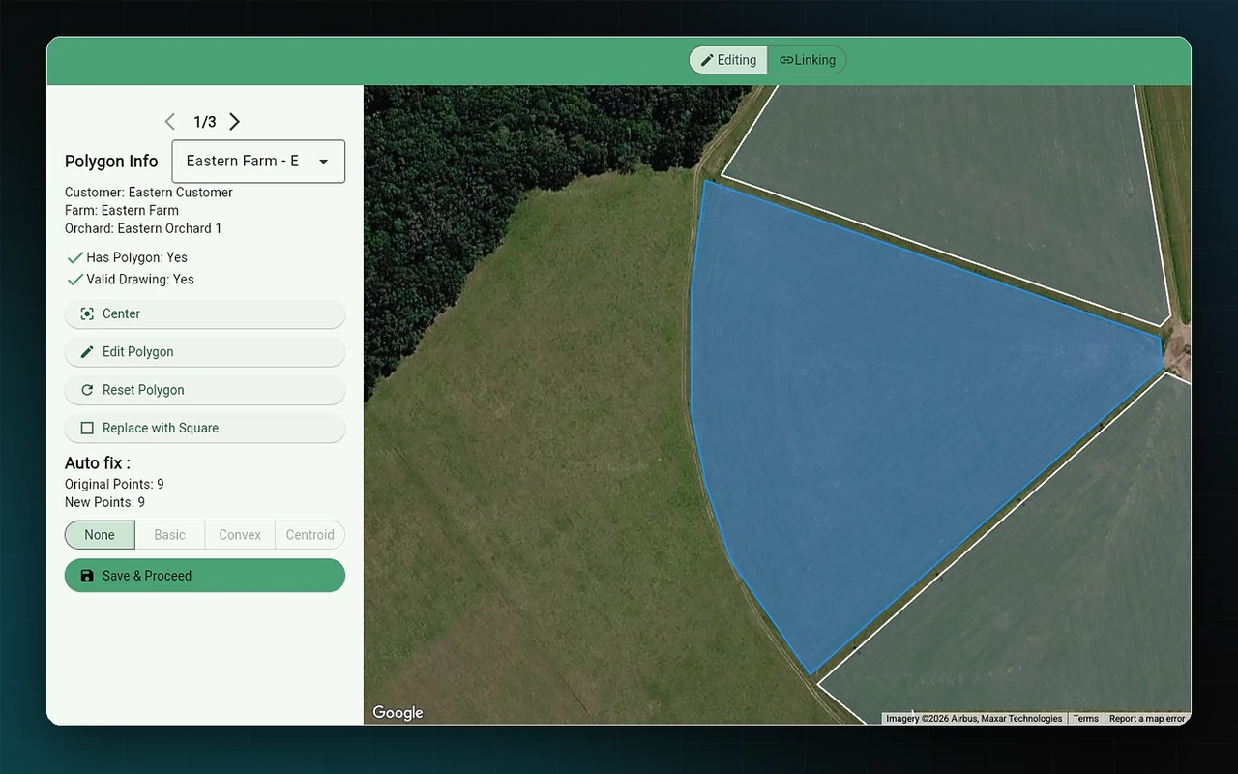
Task: Go to the previous polygon arrow
Action: (x=170, y=122)
